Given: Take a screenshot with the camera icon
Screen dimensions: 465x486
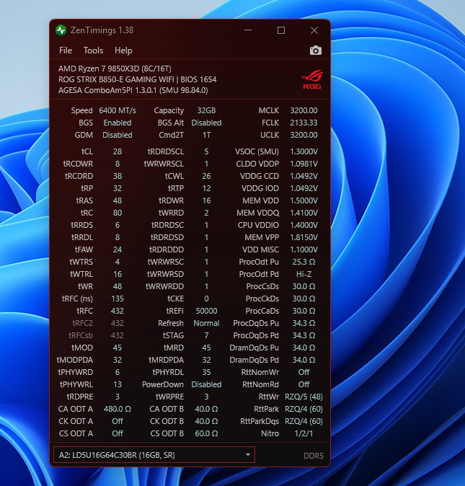Looking at the screenshot, I should tap(315, 50).
